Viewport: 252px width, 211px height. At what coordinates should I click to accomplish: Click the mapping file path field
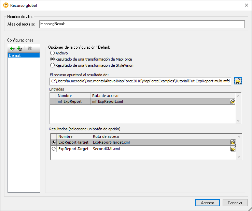(140, 81)
